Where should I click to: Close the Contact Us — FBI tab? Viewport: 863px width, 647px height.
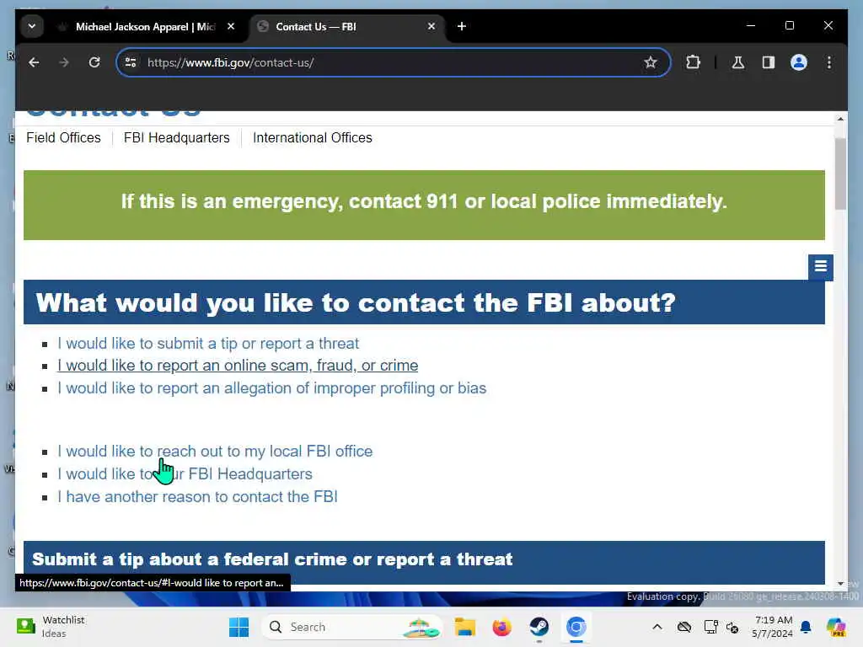click(431, 26)
